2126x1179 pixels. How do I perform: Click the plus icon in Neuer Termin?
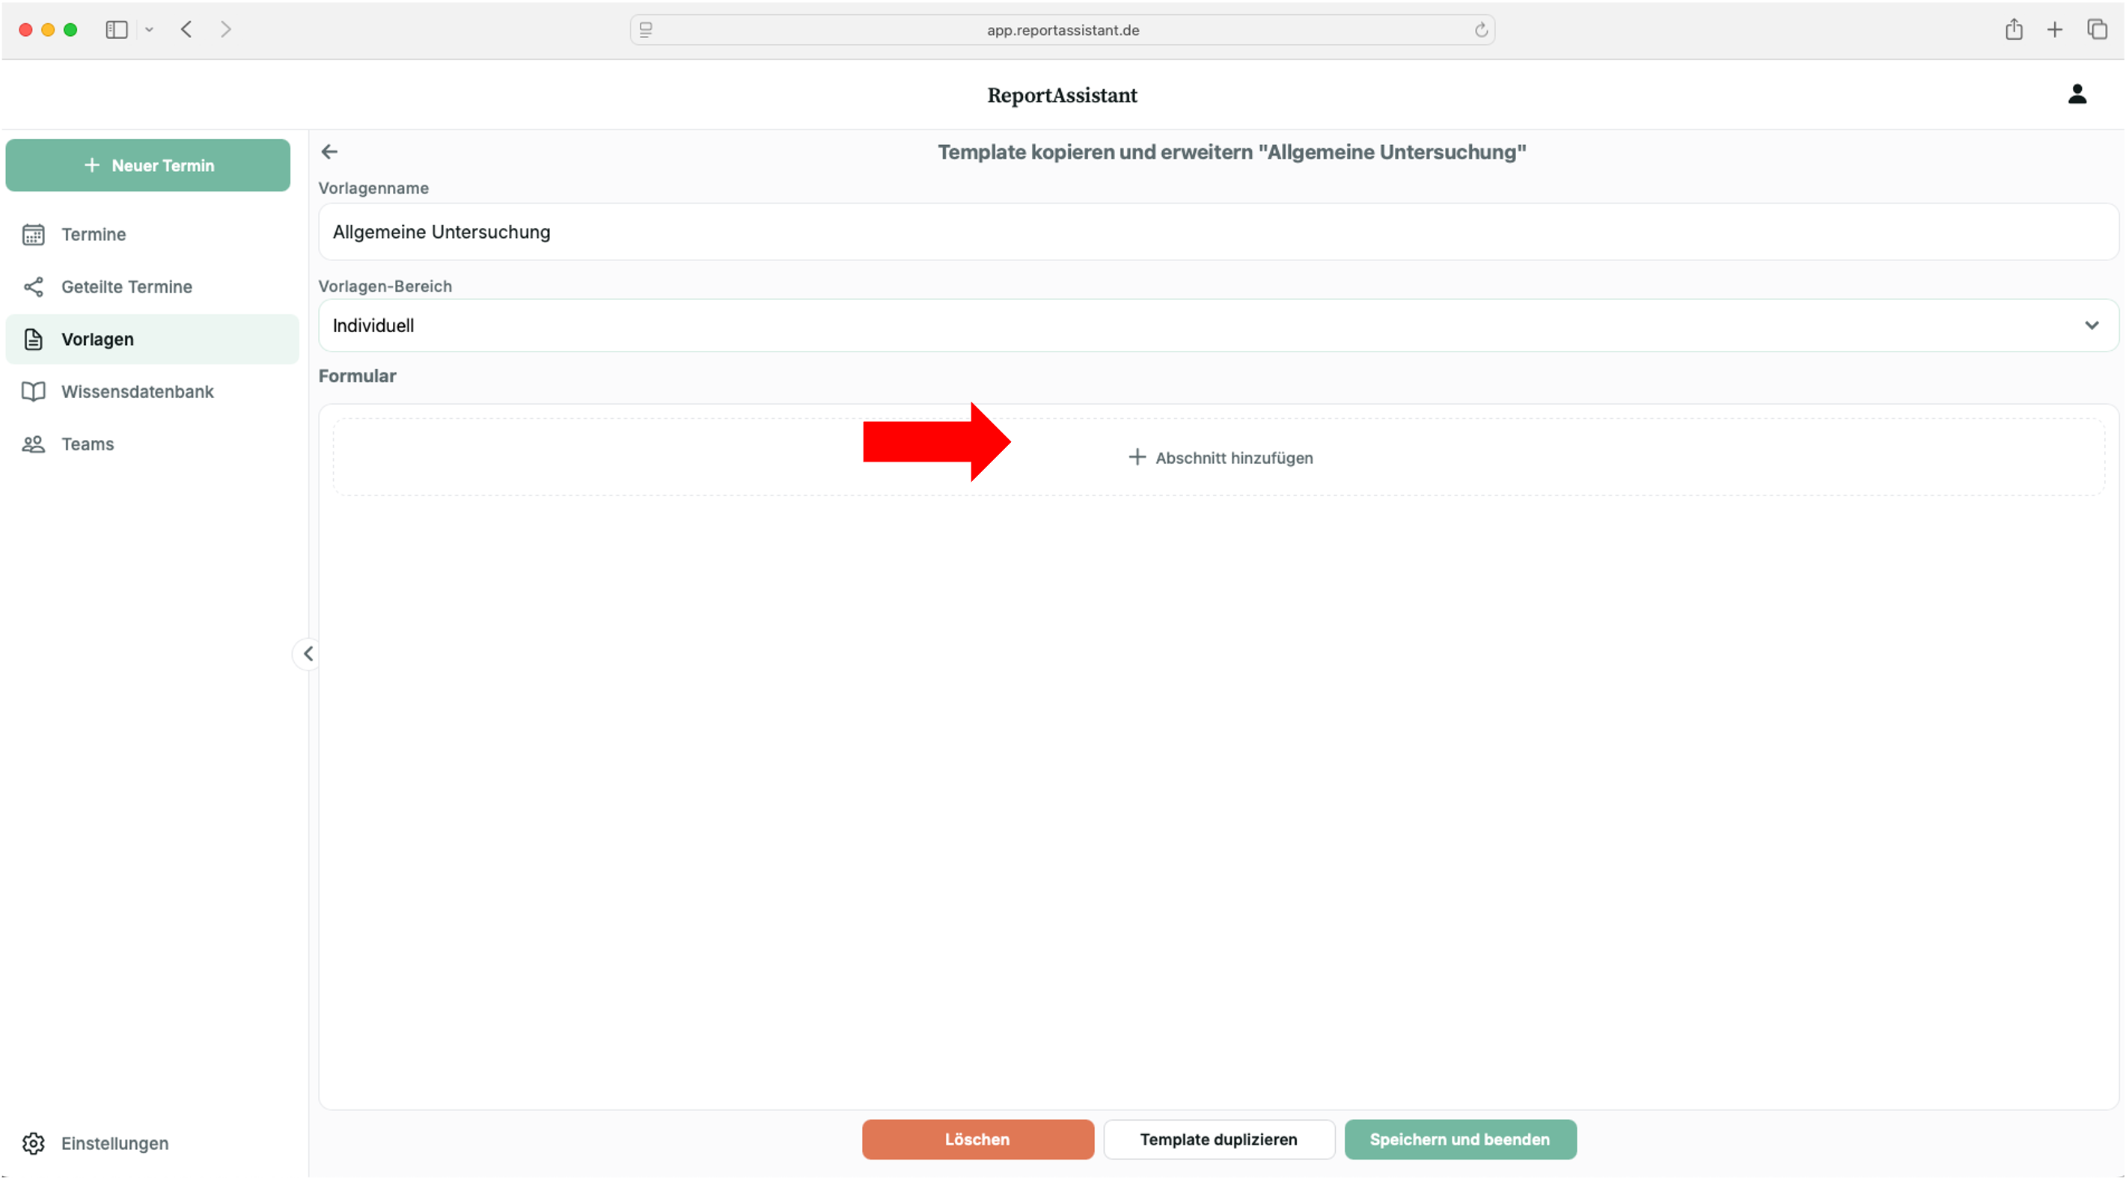(91, 165)
